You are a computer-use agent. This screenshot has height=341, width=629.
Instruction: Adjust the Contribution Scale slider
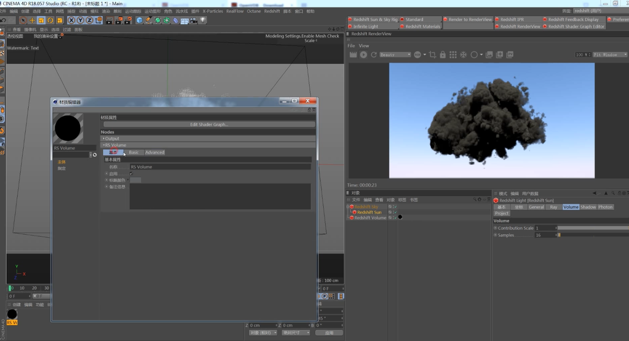click(x=593, y=228)
